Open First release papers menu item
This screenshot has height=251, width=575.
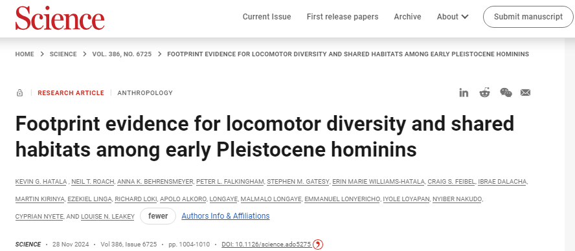pyautogui.click(x=343, y=16)
